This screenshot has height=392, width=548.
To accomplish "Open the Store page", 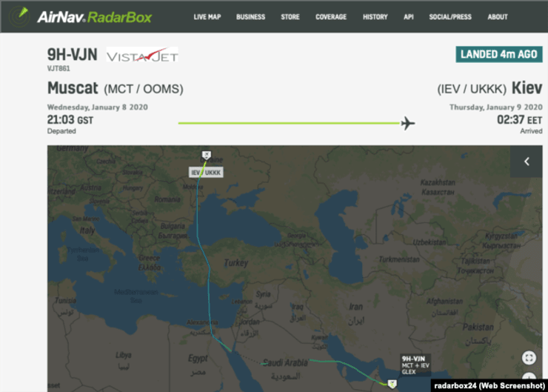I will pos(290,17).
